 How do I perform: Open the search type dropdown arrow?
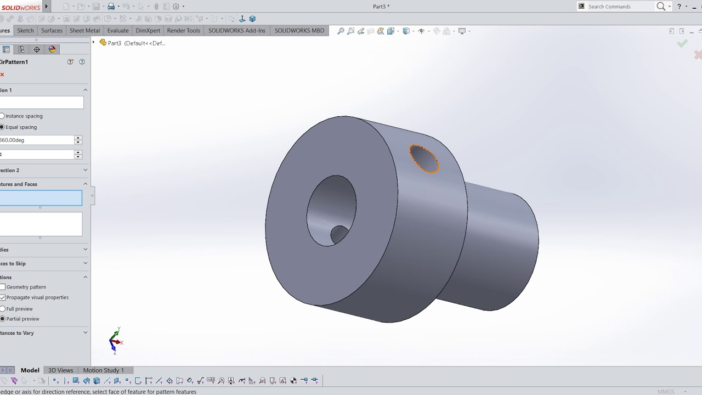[670, 7]
